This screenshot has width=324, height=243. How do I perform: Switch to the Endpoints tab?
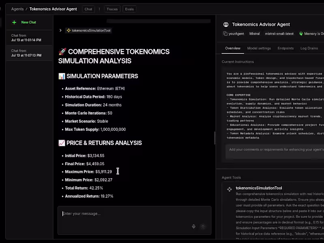coord(286,48)
